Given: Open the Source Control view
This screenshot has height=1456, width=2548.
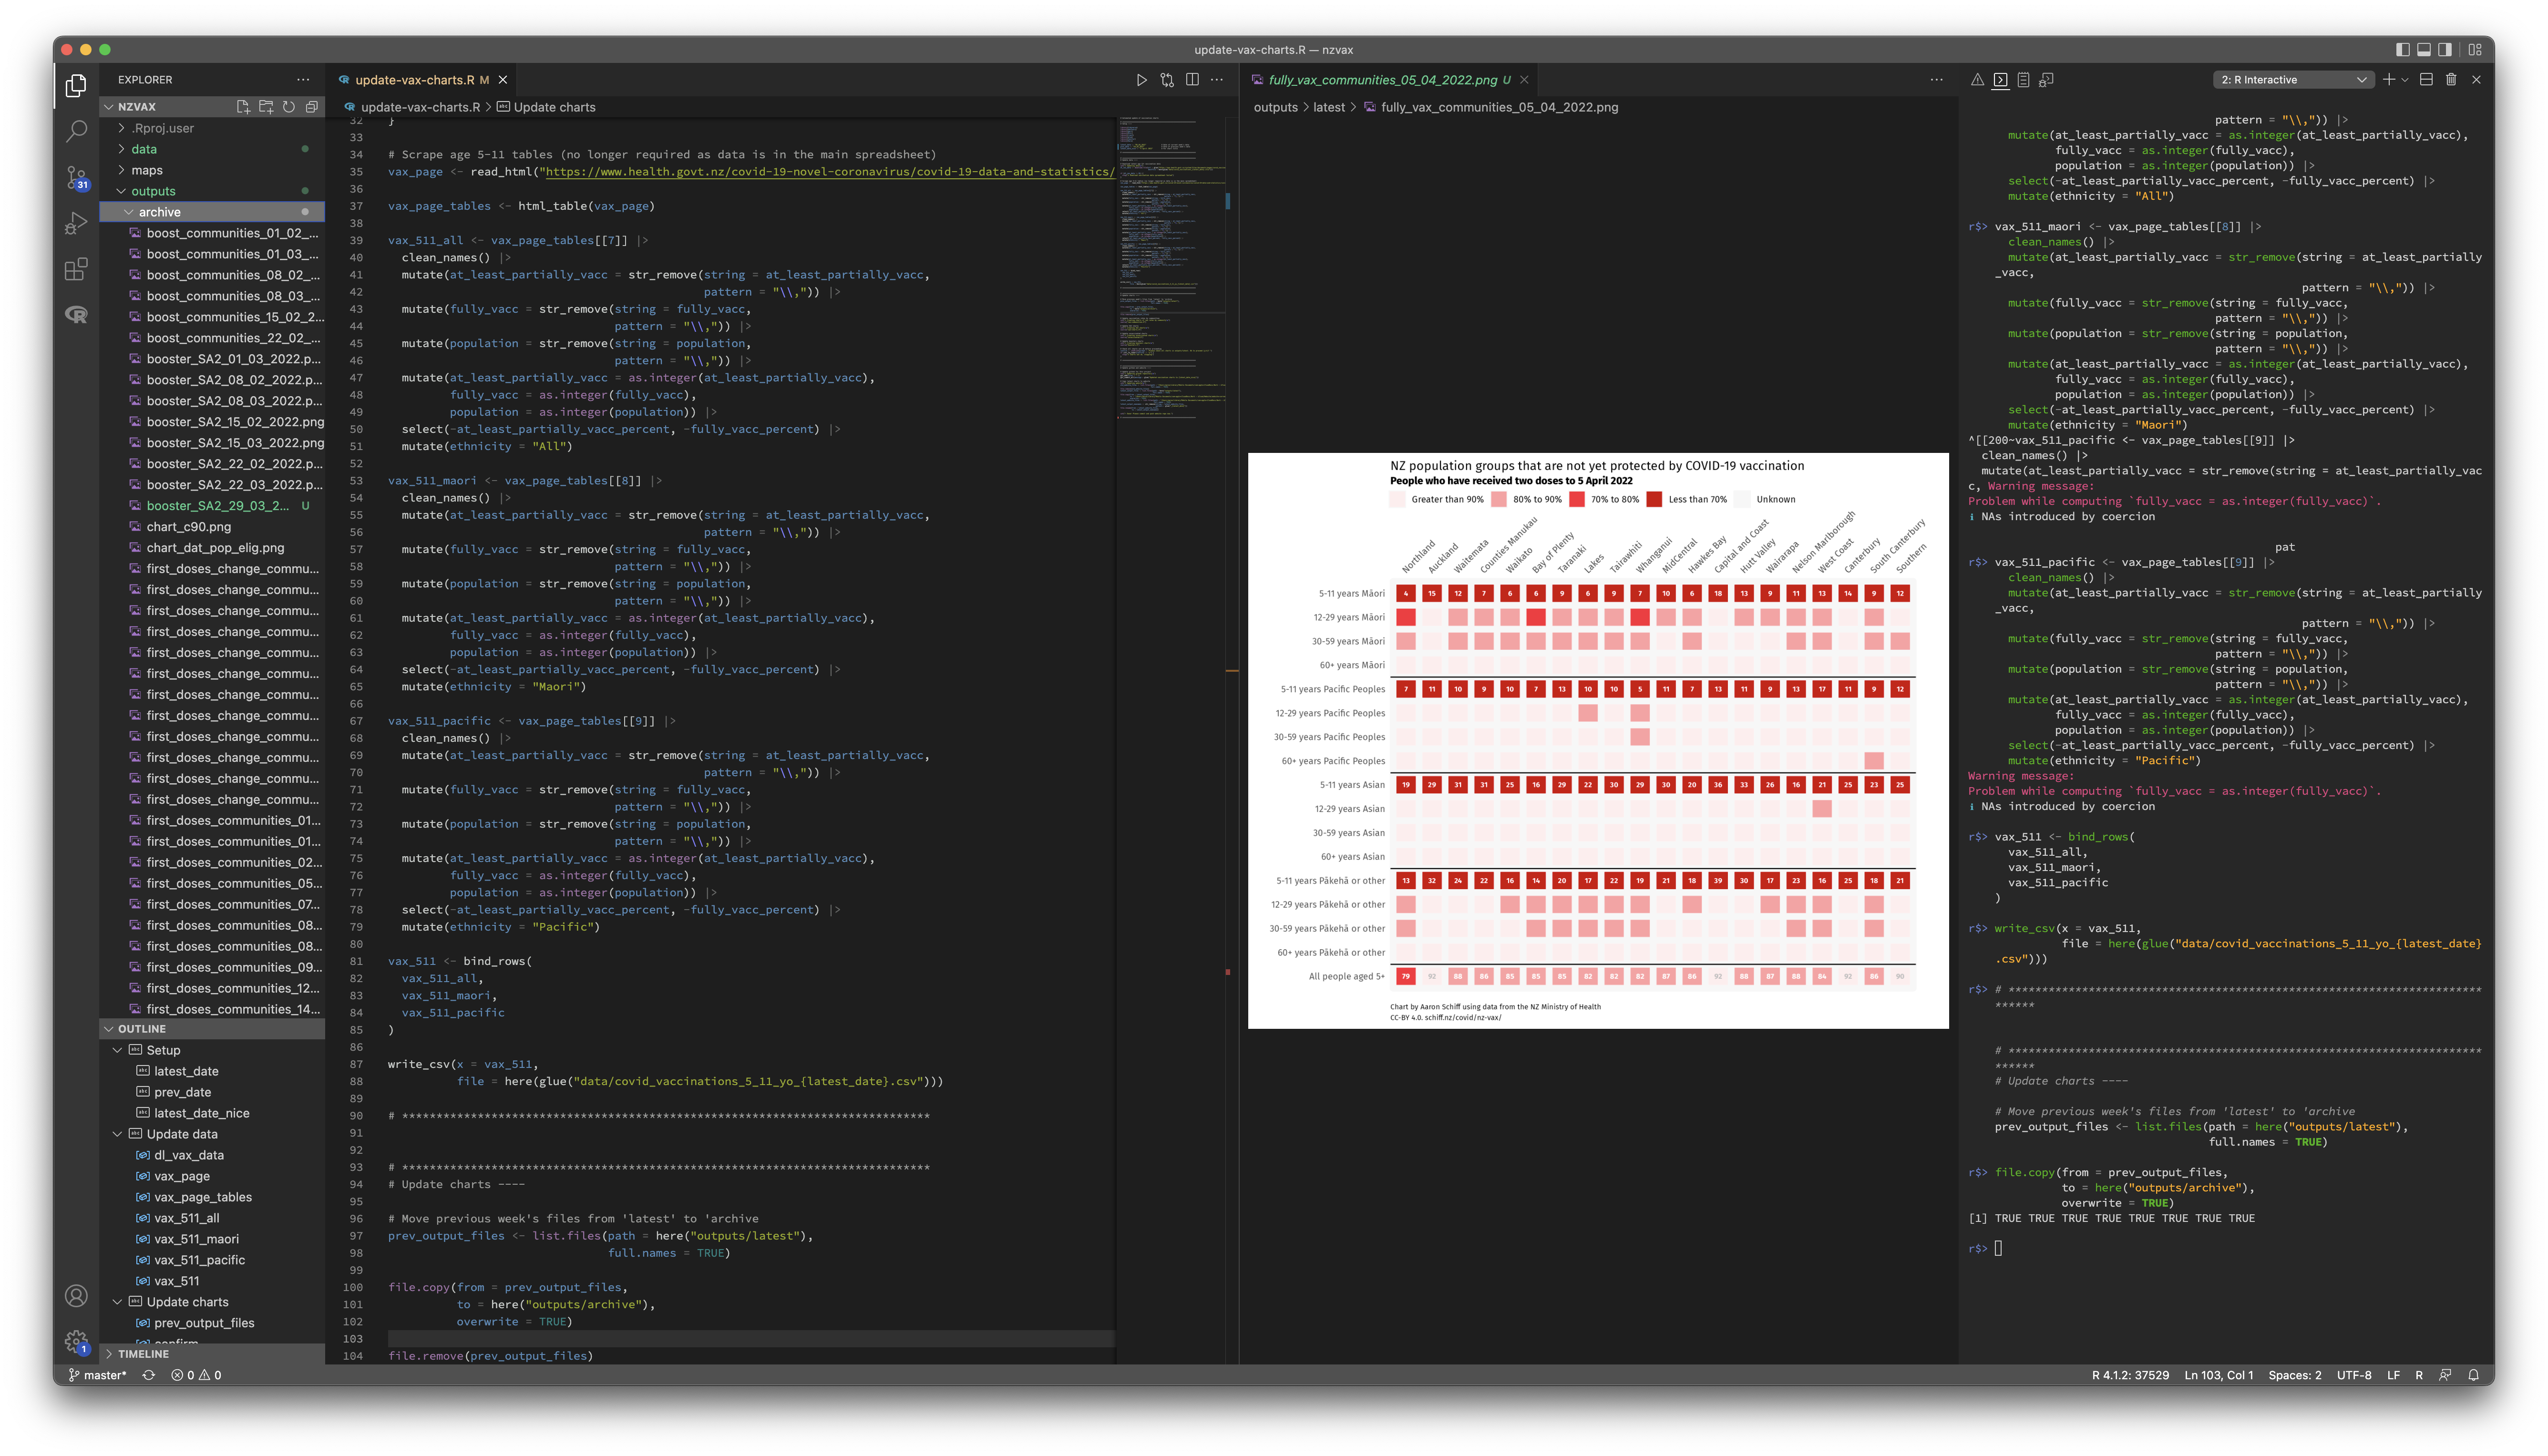Looking at the screenshot, I should click(76, 178).
